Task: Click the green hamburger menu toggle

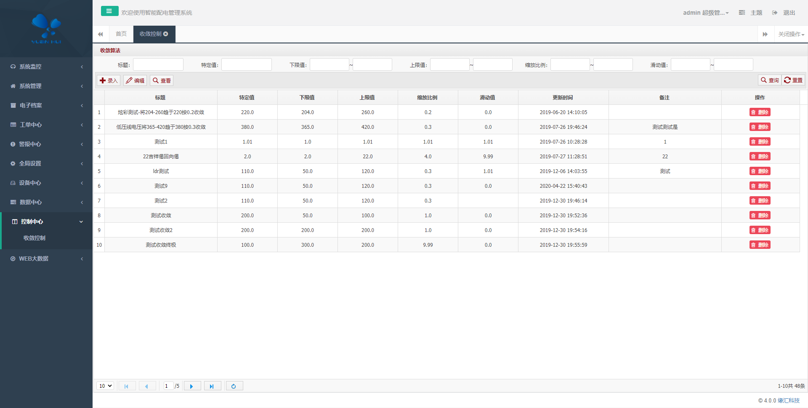Action: 109,11
